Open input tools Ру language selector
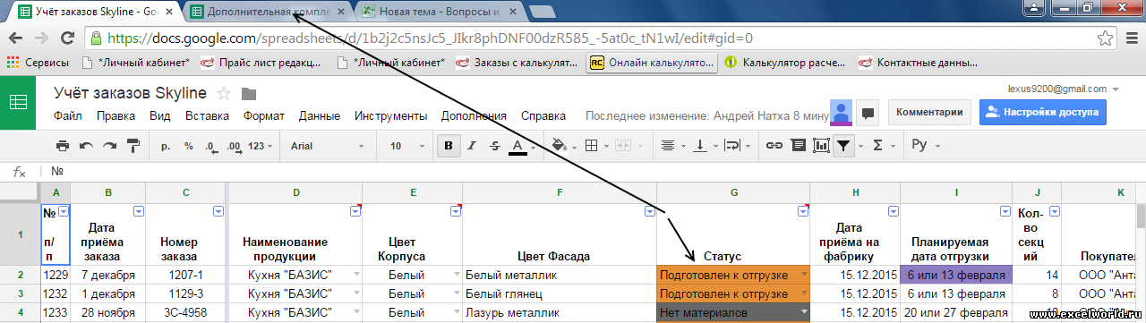 pos(925,146)
